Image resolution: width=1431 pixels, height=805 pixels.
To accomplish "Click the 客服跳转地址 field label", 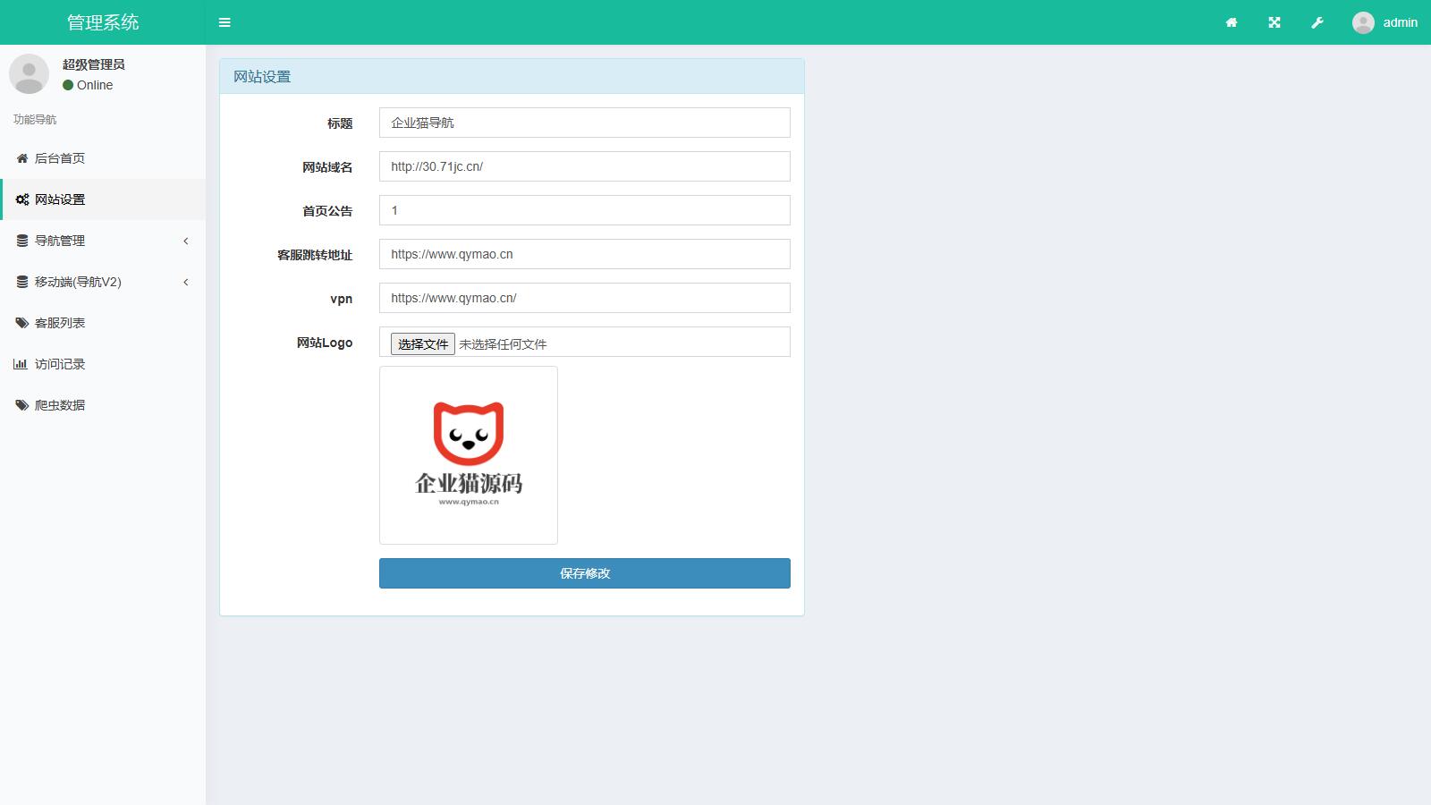I will coord(315,255).
